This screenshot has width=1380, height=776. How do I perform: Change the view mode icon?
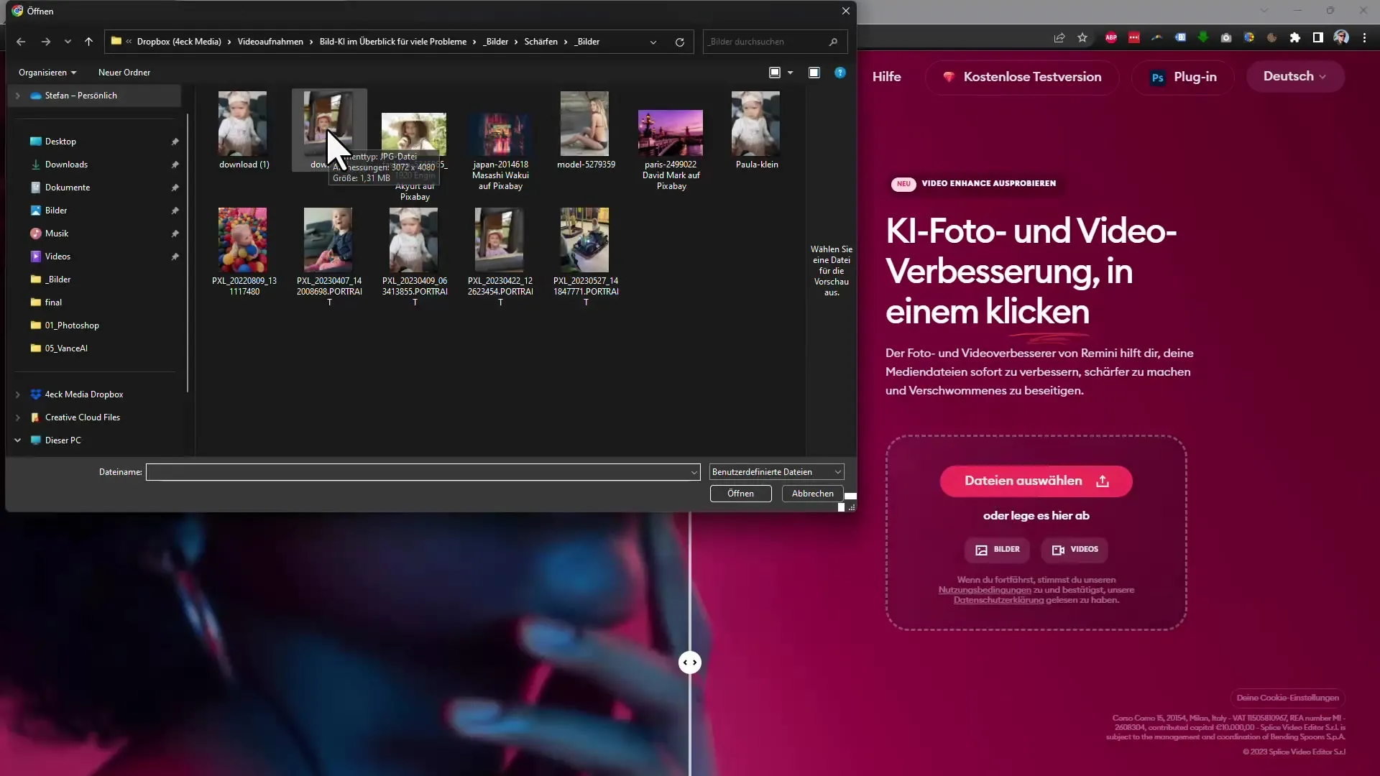pyautogui.click(x=775, y=73)
